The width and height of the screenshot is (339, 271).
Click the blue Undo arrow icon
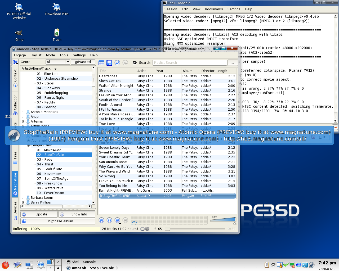117,63
